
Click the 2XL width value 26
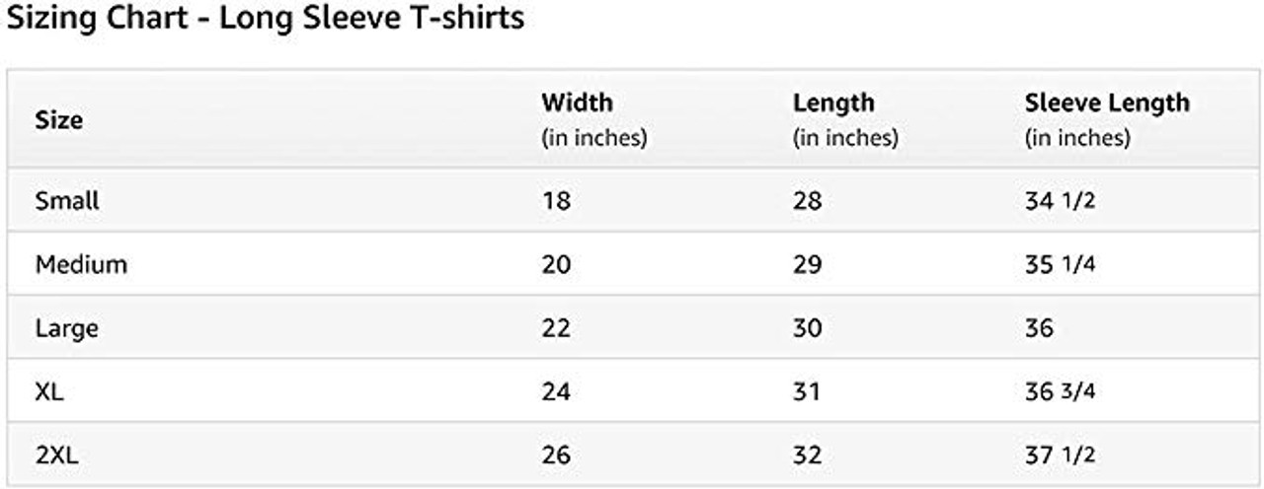pos(556,454)
